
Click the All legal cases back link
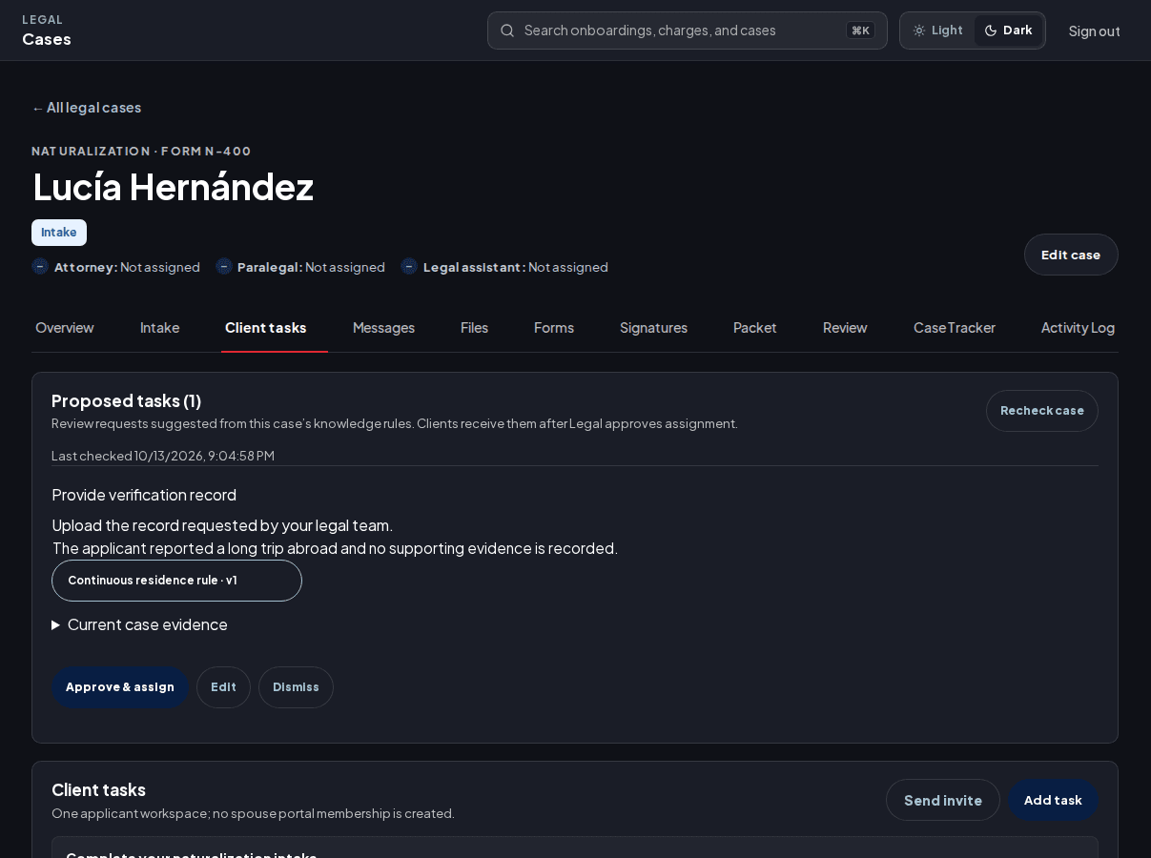click(x=86, y=108)
